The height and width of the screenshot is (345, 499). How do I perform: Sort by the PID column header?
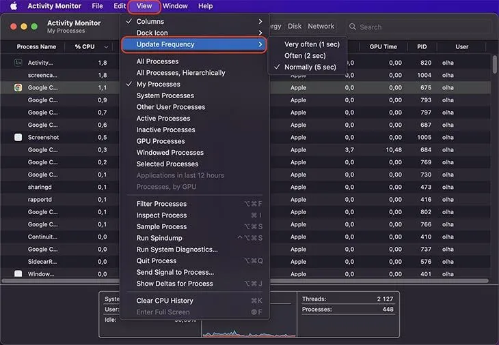422,47
